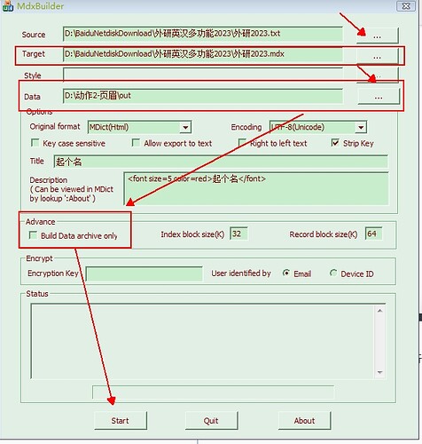This screenshot has height=444, width=422.
Task: Click the Index block size field
Action: (238, 234)
